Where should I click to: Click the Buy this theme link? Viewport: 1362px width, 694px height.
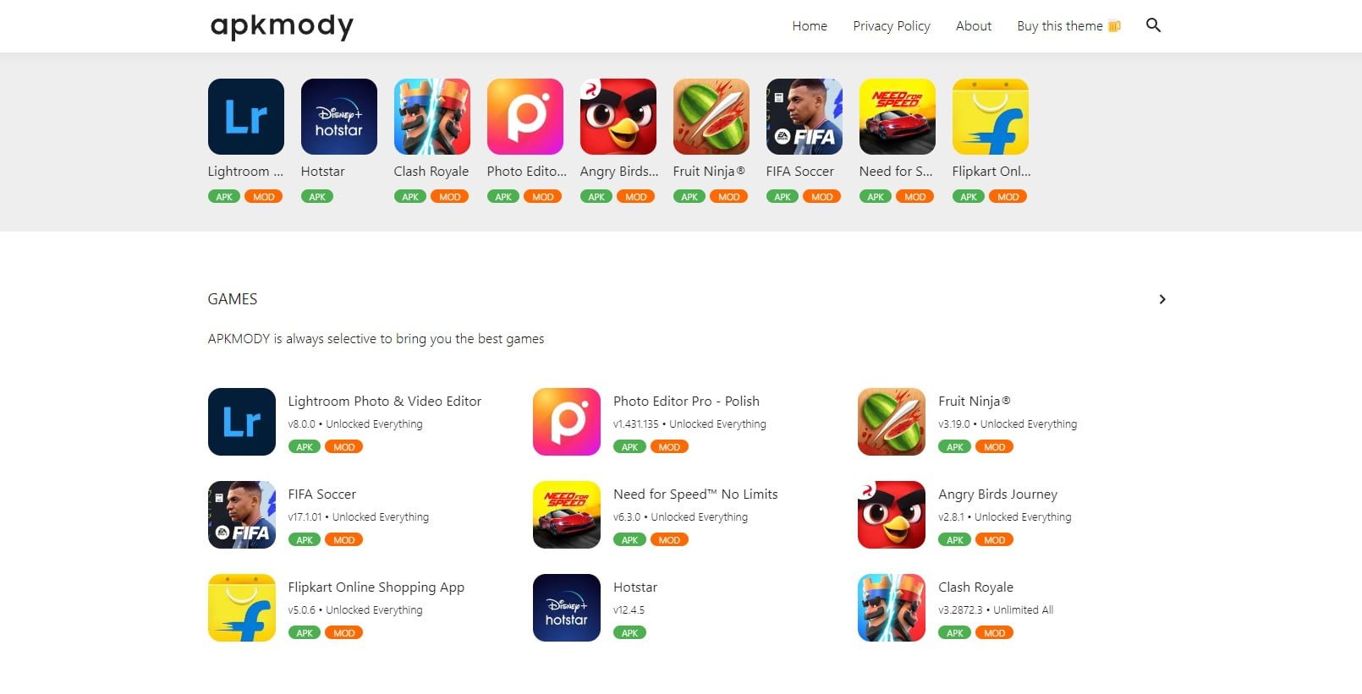click(x=1068, y=26)
